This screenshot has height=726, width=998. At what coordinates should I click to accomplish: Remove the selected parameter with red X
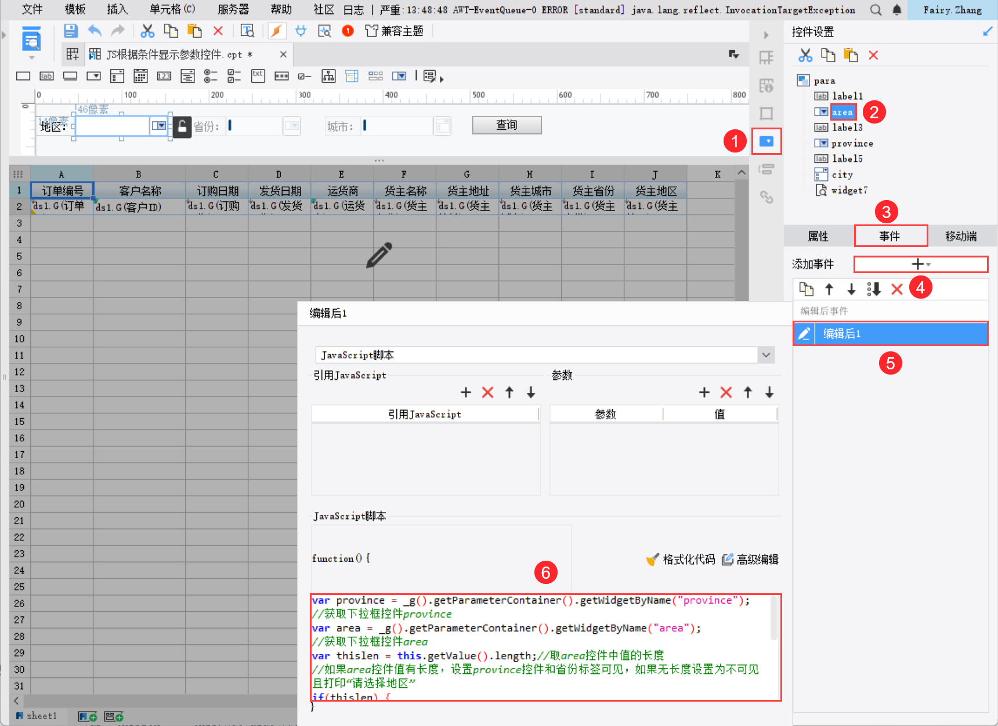(726, 393)
